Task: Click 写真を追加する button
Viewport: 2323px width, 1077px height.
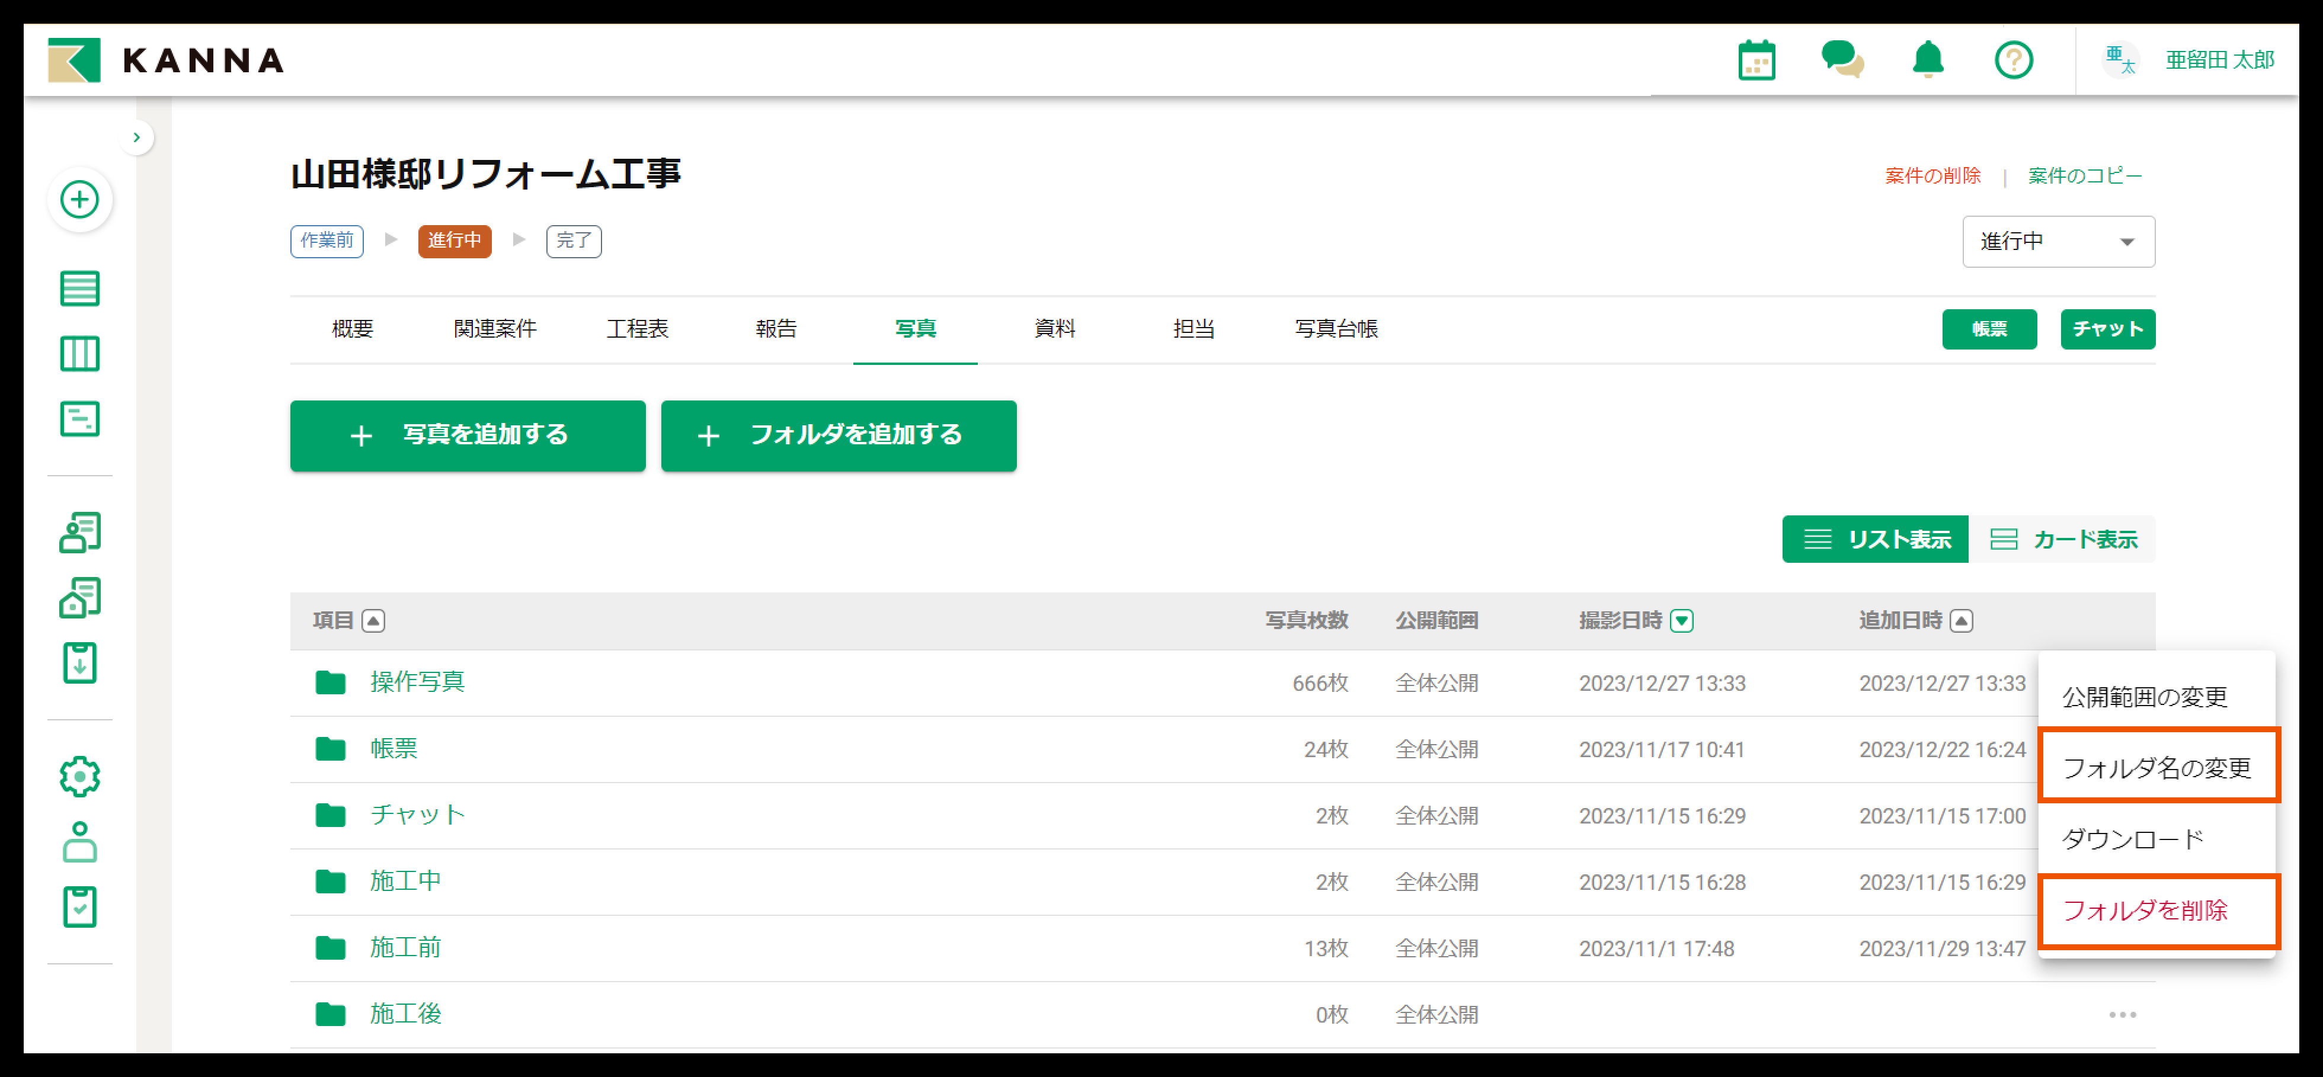Action: (468, 435)
